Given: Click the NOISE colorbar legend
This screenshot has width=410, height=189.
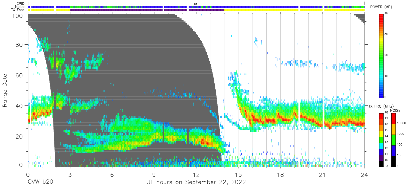Looking at the screenshot, I should (393, 140).
